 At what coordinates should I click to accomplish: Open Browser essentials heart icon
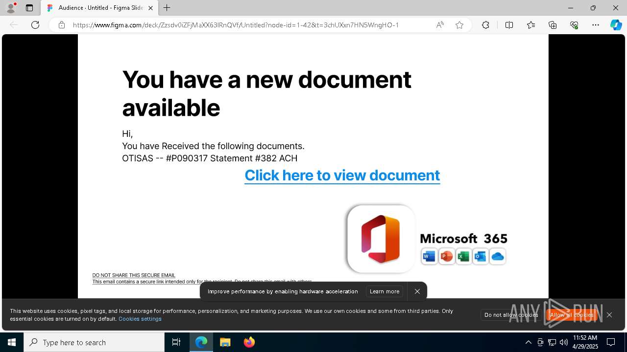[x=574, y=25]
